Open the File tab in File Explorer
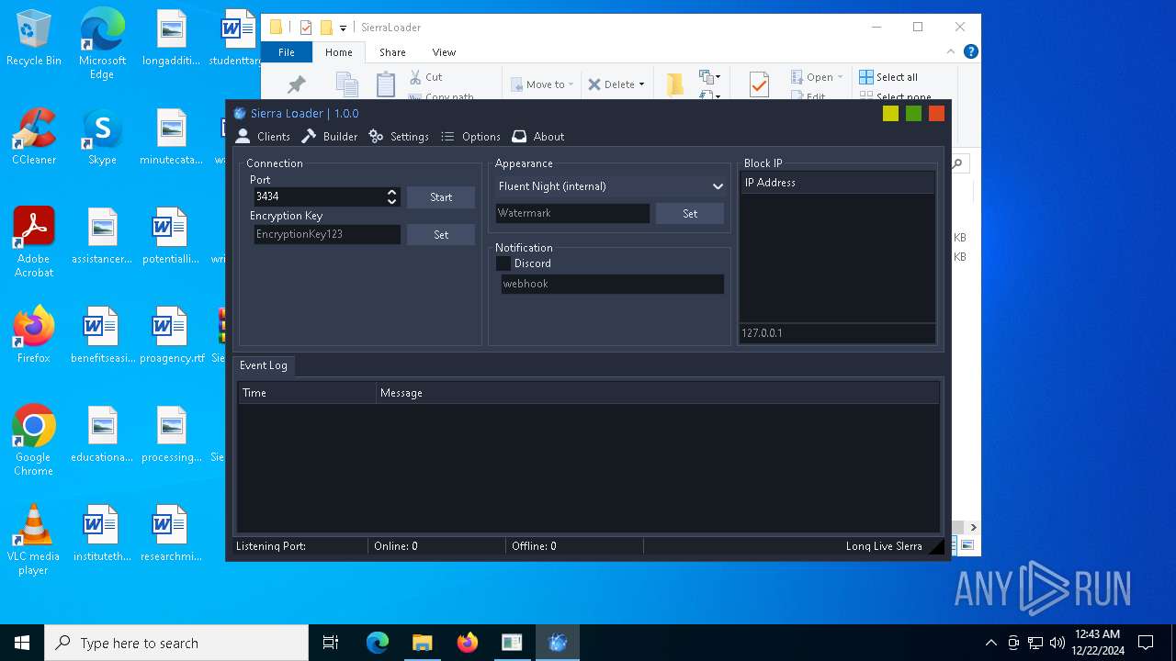Screen dimensions: 1176x661 [x=287, y=52]
